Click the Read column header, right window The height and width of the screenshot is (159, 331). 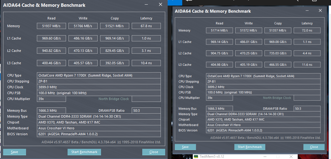pyautogui.click(x=219, y=23)
